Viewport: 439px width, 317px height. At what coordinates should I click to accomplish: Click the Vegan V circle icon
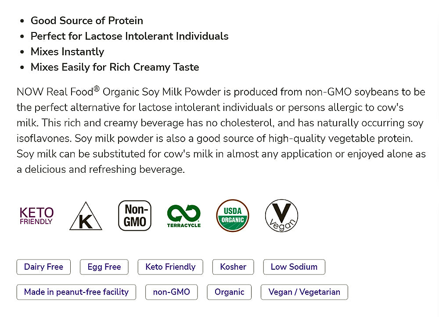[x=281, y=216]
